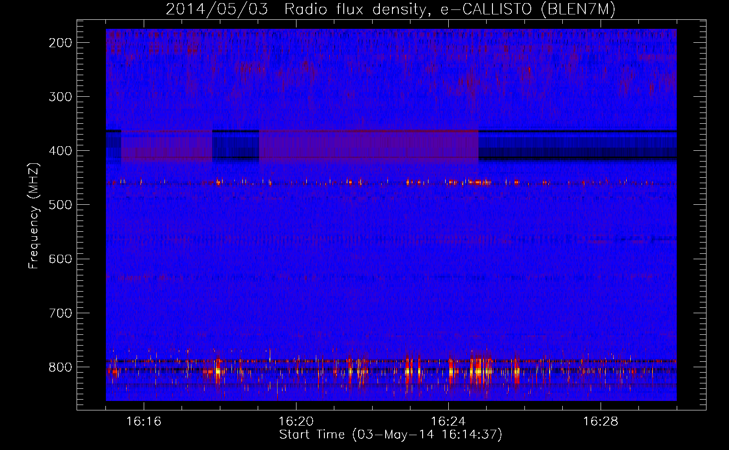
Task: Click the 700 frequency tick label
Action: click(x=60, y=313)
